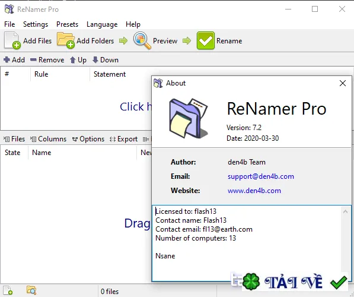The width and height of the screenshot is (354, 297).
Task: Click the Preview magnifier icon
Action: [142, 40]
